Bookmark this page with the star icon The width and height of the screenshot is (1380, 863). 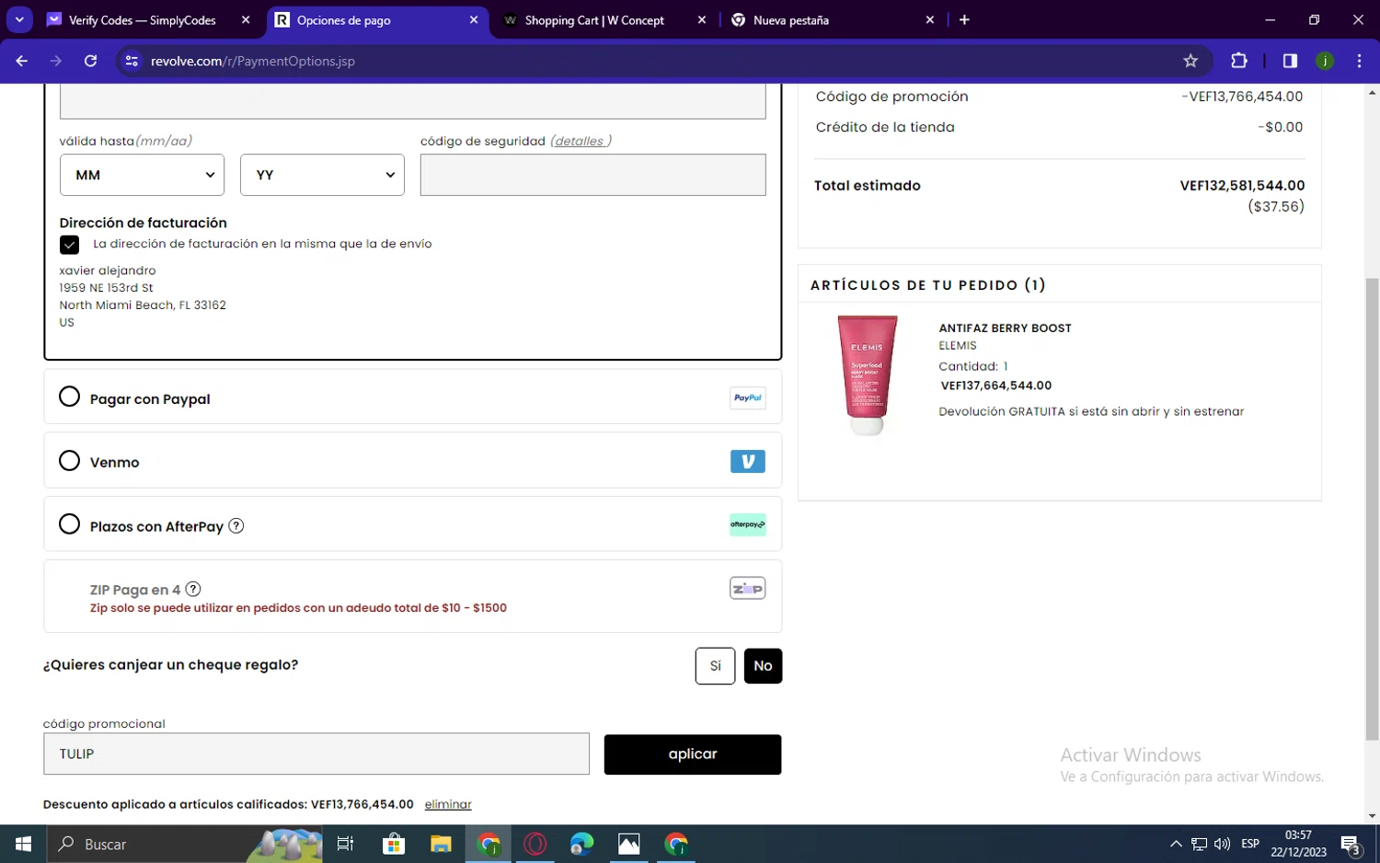point(1190,61)
